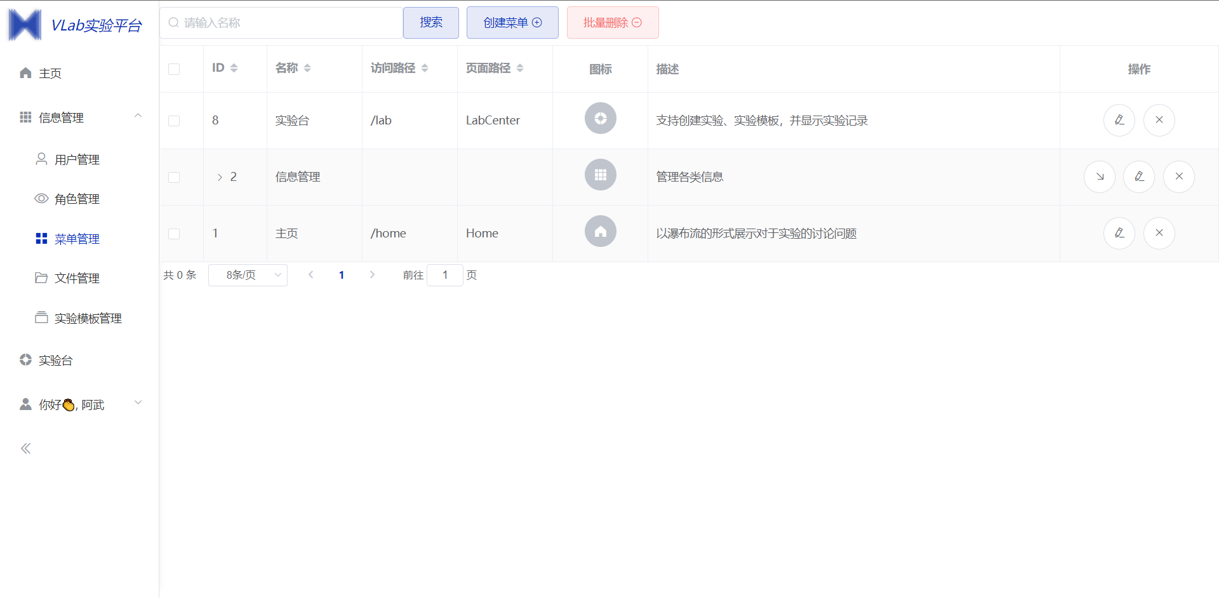1219x598 pixels.
Task: Check the row checkbox for 主页
Action: tap(174, 234)
